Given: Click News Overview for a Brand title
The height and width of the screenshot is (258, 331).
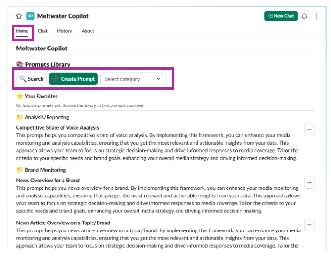Looking at the screenshot, I should pyautogui.click(x=48, y=181).
